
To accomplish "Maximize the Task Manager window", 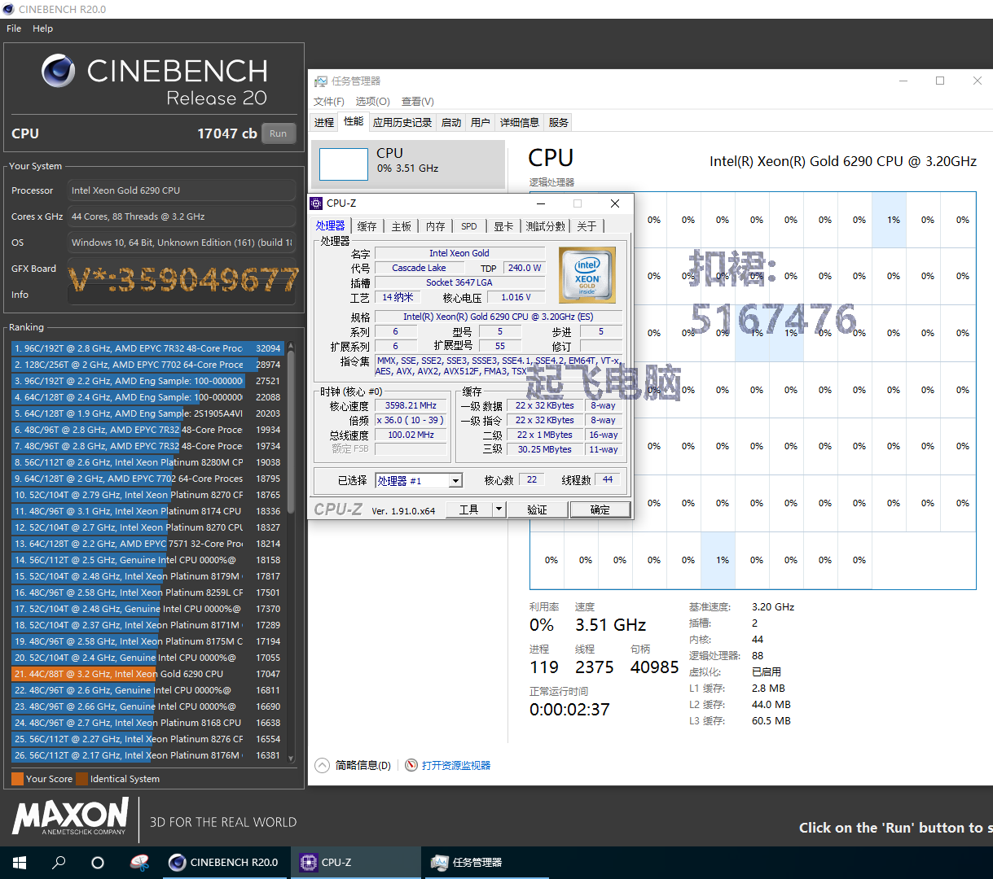I will click(x=940, y=81).
